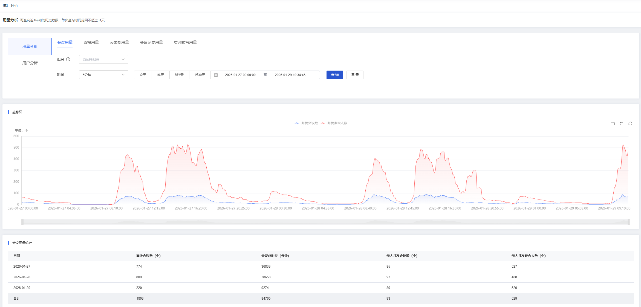Select 用户分析 in the side menu

tap(30, 63)
